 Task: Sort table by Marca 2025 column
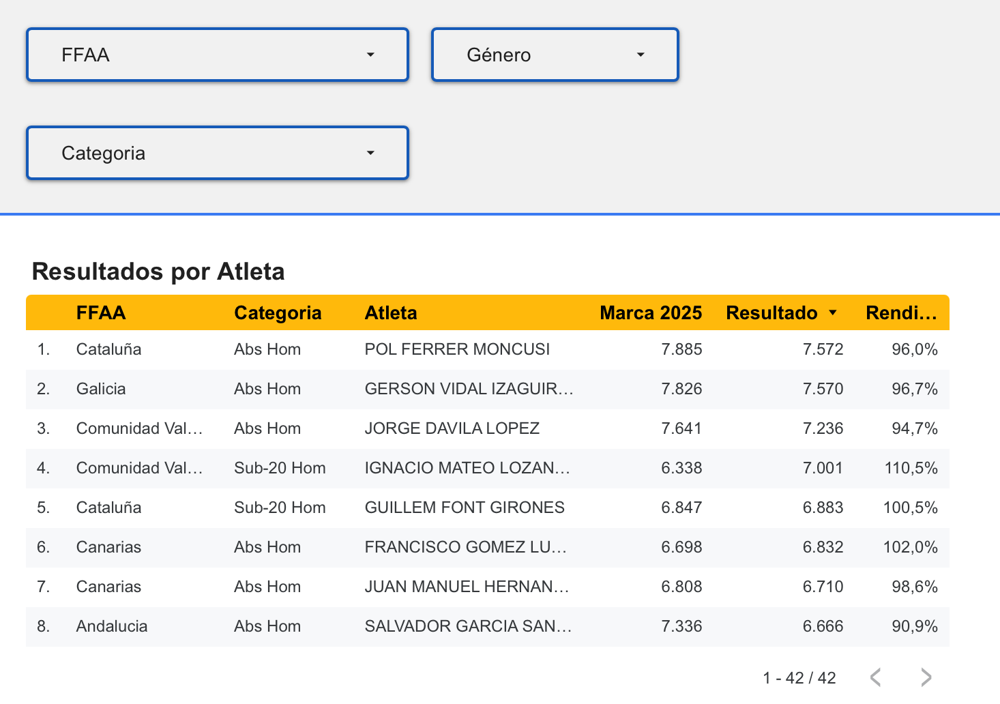(x=651, y=313)
